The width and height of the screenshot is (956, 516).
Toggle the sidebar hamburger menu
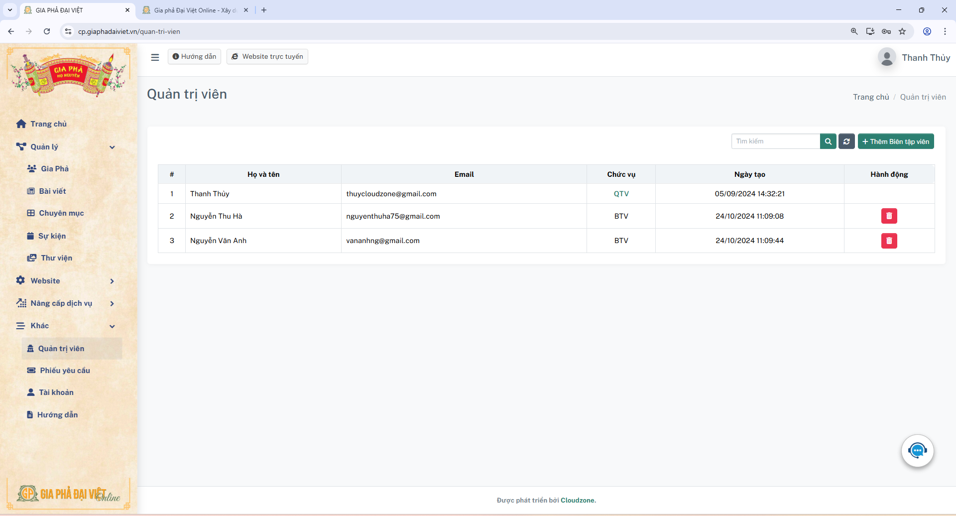point(155,57)
